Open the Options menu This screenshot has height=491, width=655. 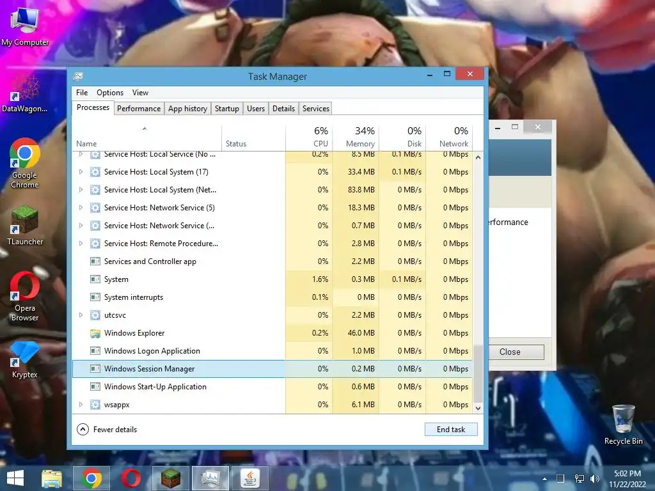110,93
